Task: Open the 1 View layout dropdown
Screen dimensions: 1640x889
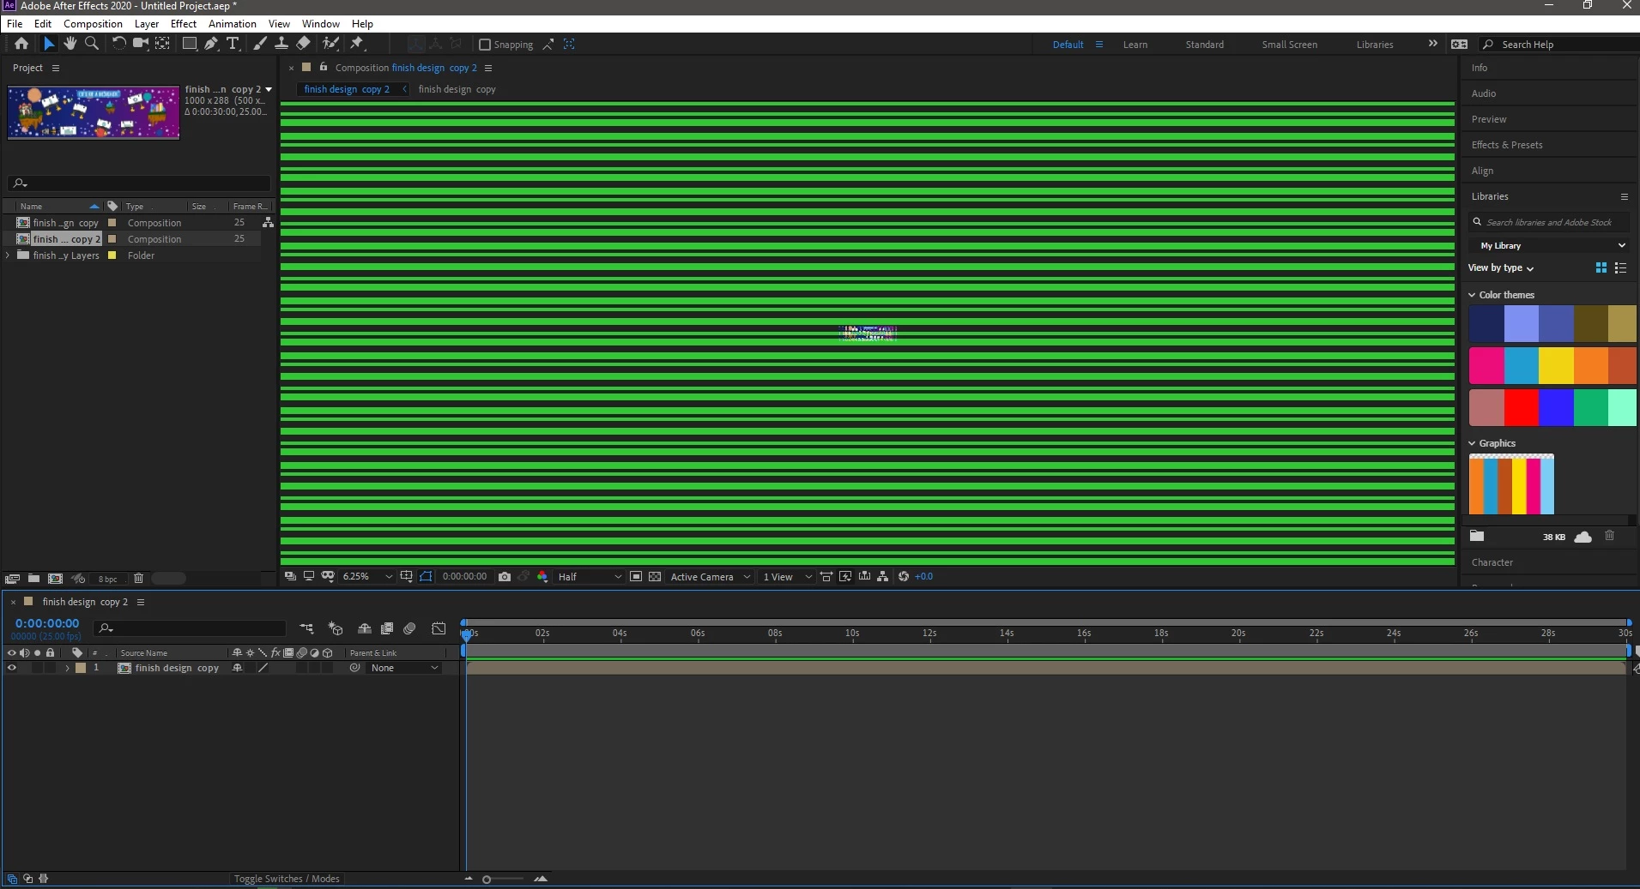Action: pyautogui.click(x=786, y=577)
